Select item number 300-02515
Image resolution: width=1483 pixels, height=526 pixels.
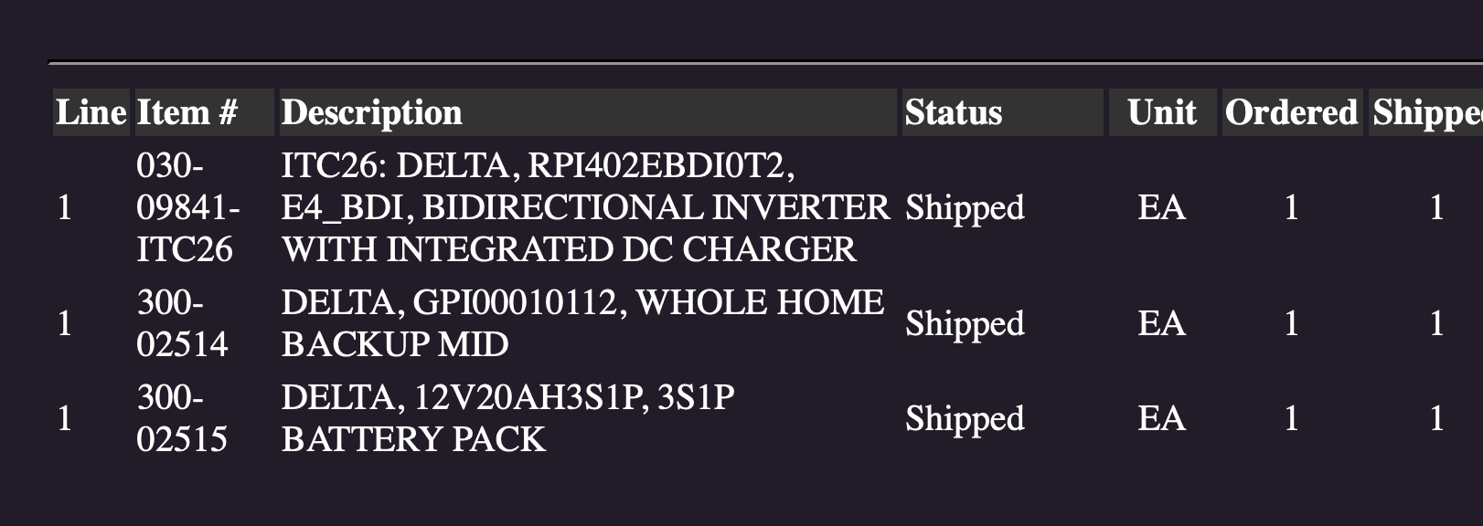(182, 418)
